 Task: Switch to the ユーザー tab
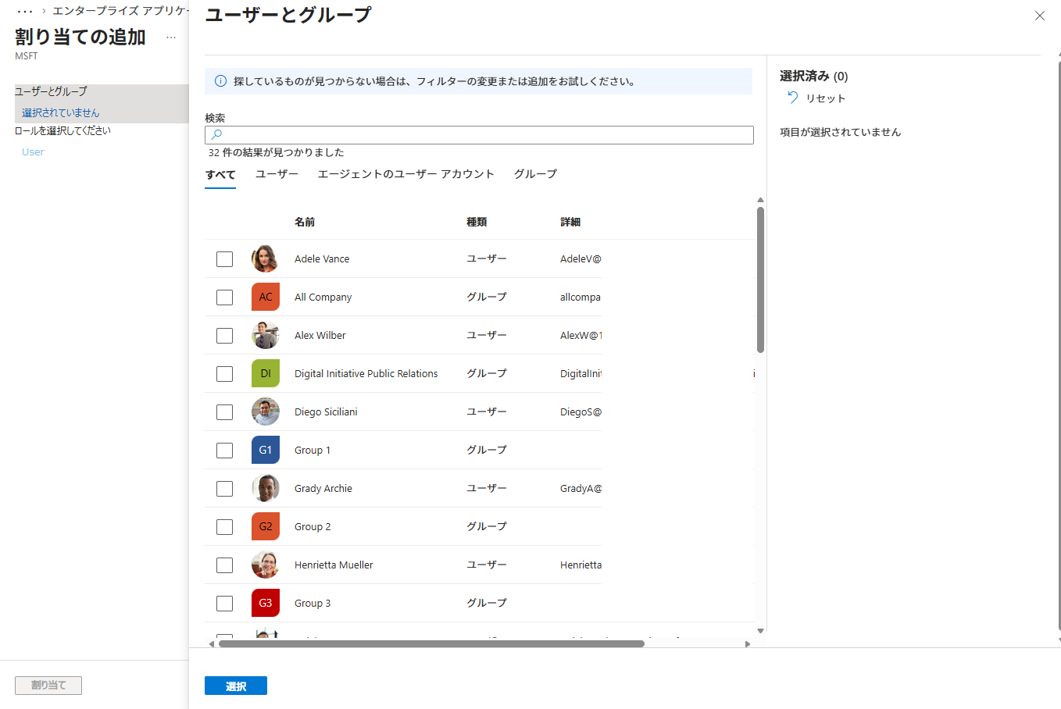tap(277, 174)
